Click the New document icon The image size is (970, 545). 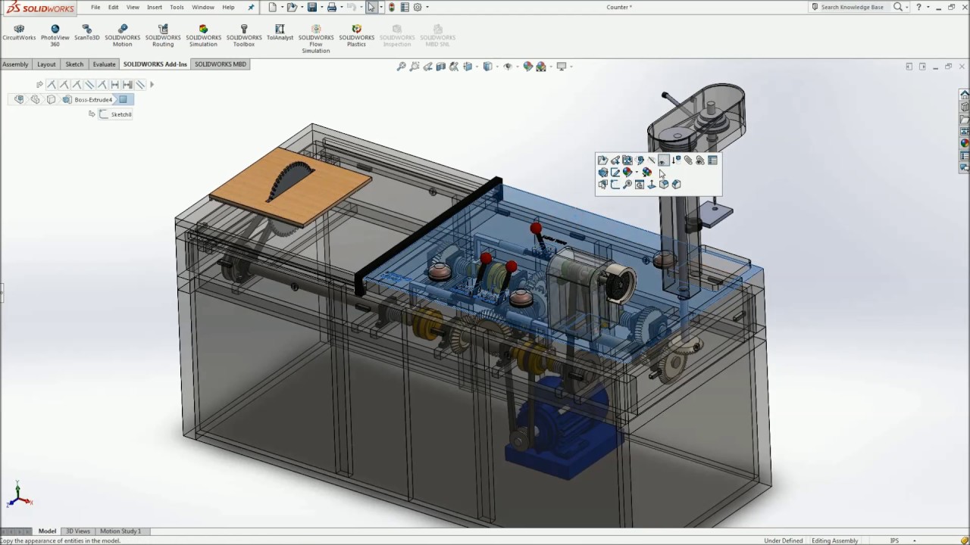coord(273,8)
